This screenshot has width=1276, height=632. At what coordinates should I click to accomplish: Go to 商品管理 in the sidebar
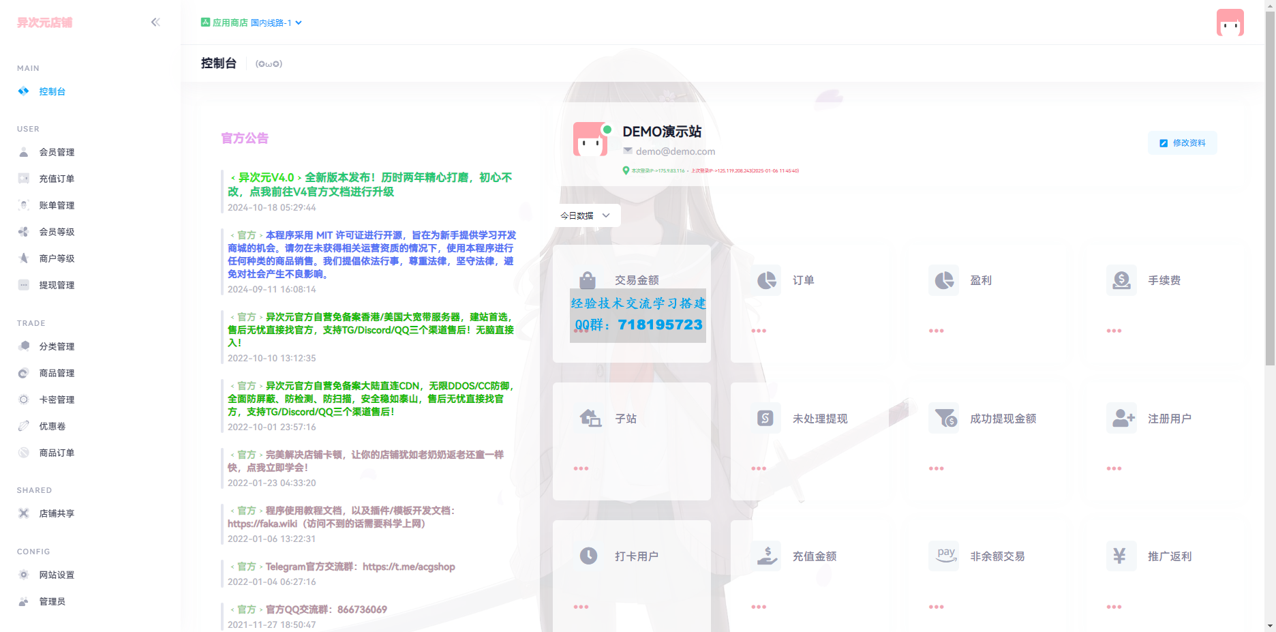[x=57, y=373]
